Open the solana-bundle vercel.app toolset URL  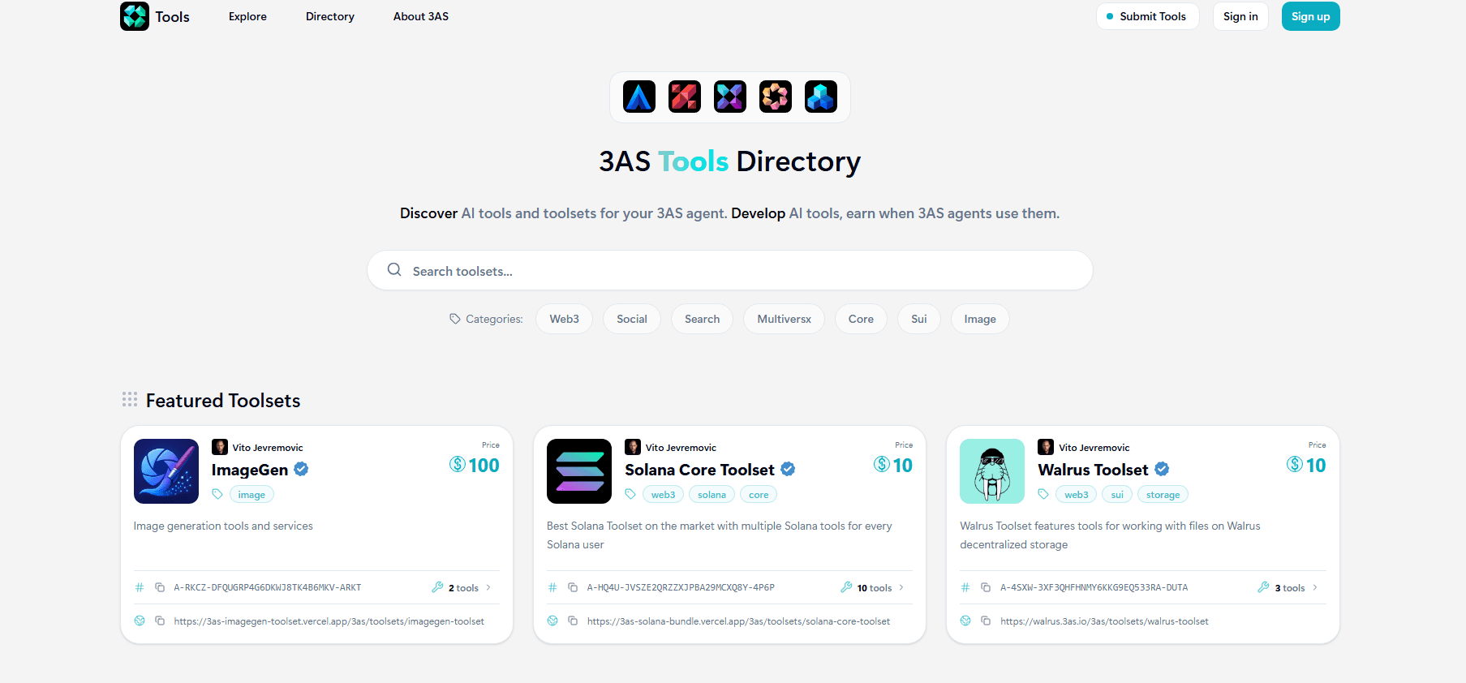click(x=738, y=621)
